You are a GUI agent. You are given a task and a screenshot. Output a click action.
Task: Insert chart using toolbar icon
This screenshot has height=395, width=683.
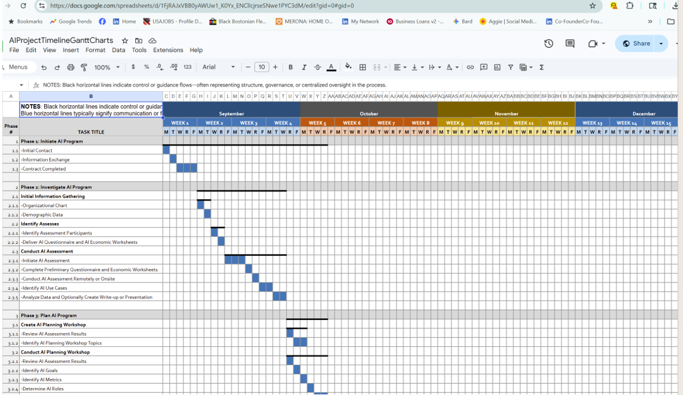497,67
